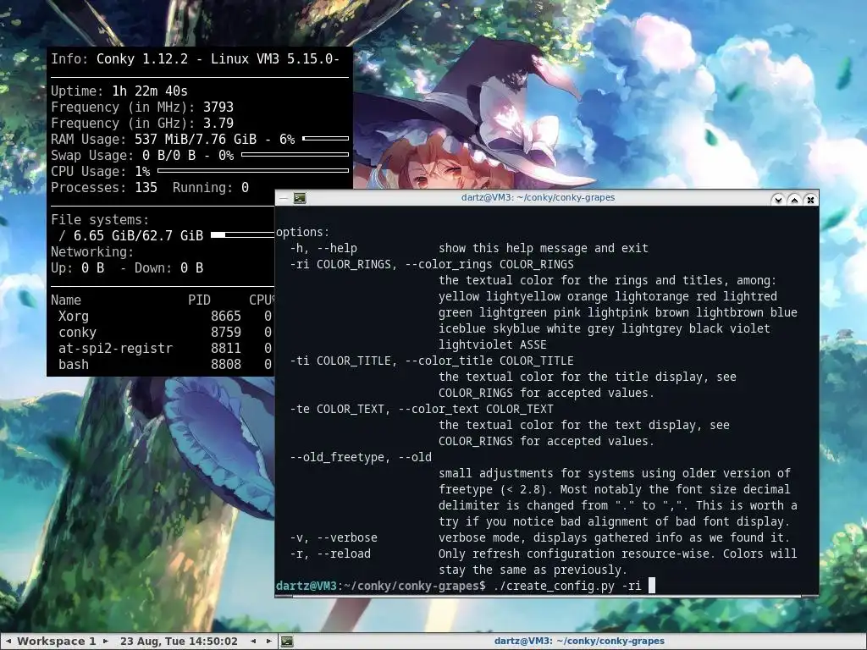Image resolution: width=867 pixels, height=650 pixels.
Task: Click the './create_config.py -ri' command text
Action: coord(566,586)
